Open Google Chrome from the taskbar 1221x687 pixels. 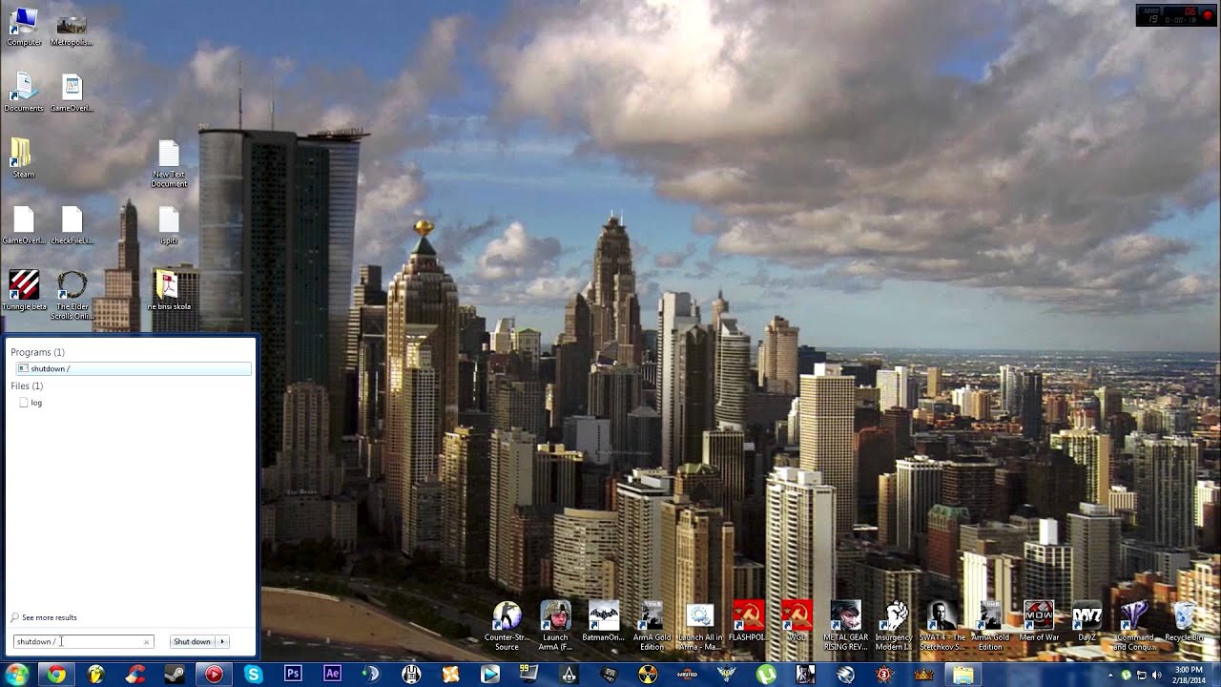click(x=57, y=675)
